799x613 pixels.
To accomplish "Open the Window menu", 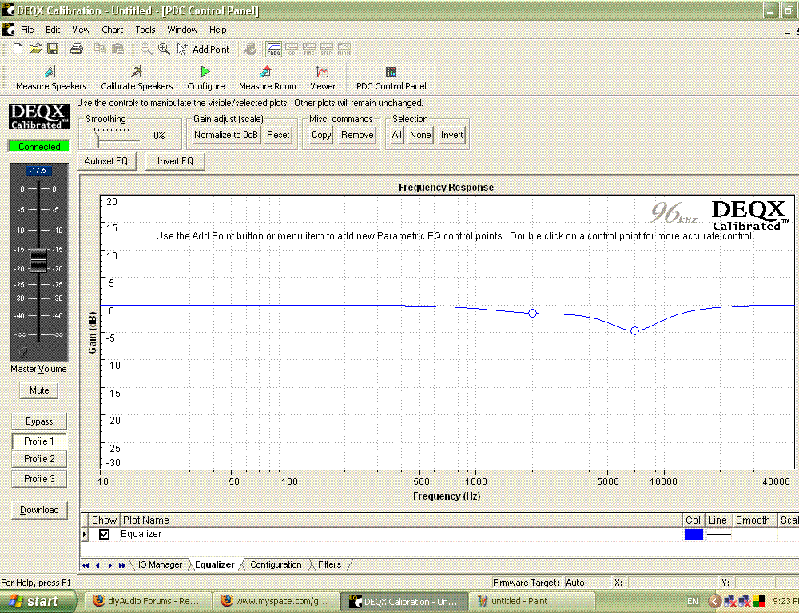I will (182, 30).
